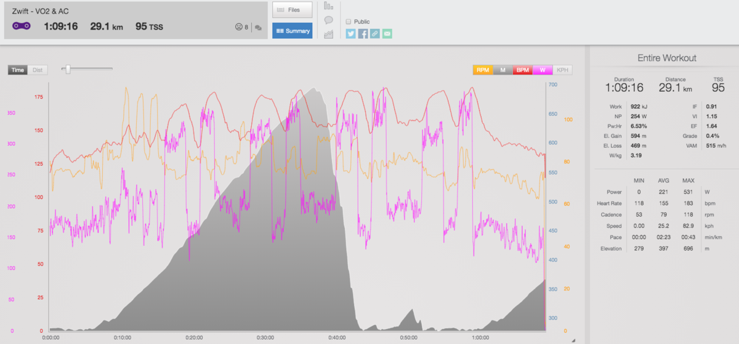Image resolution: width=739 pixels, height=344 pixels.
Task: Switch graph x-axis to Dist
Action: (37, 70)
